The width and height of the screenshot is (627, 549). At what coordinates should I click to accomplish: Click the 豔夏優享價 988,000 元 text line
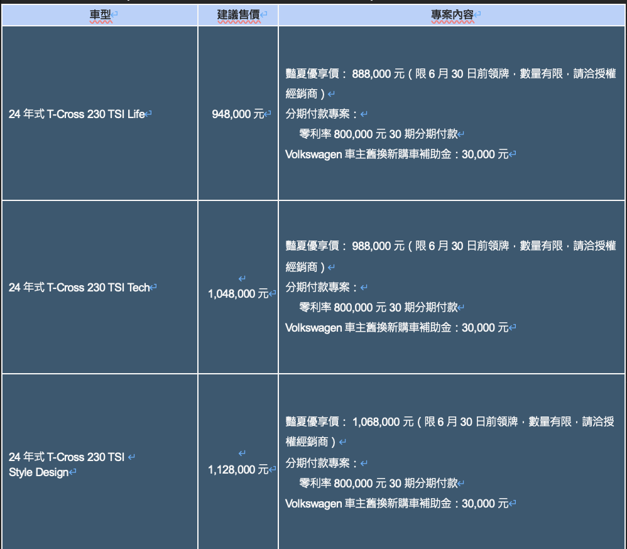click(450, 247)
